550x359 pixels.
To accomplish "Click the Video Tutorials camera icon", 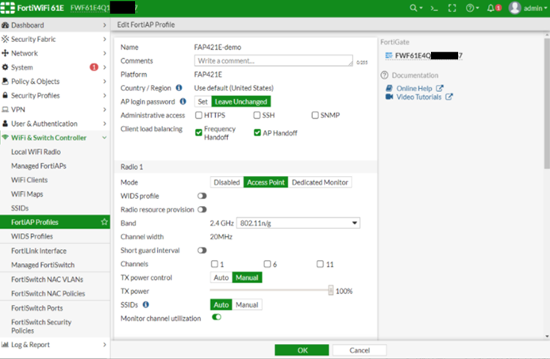I will coord(389,97).
